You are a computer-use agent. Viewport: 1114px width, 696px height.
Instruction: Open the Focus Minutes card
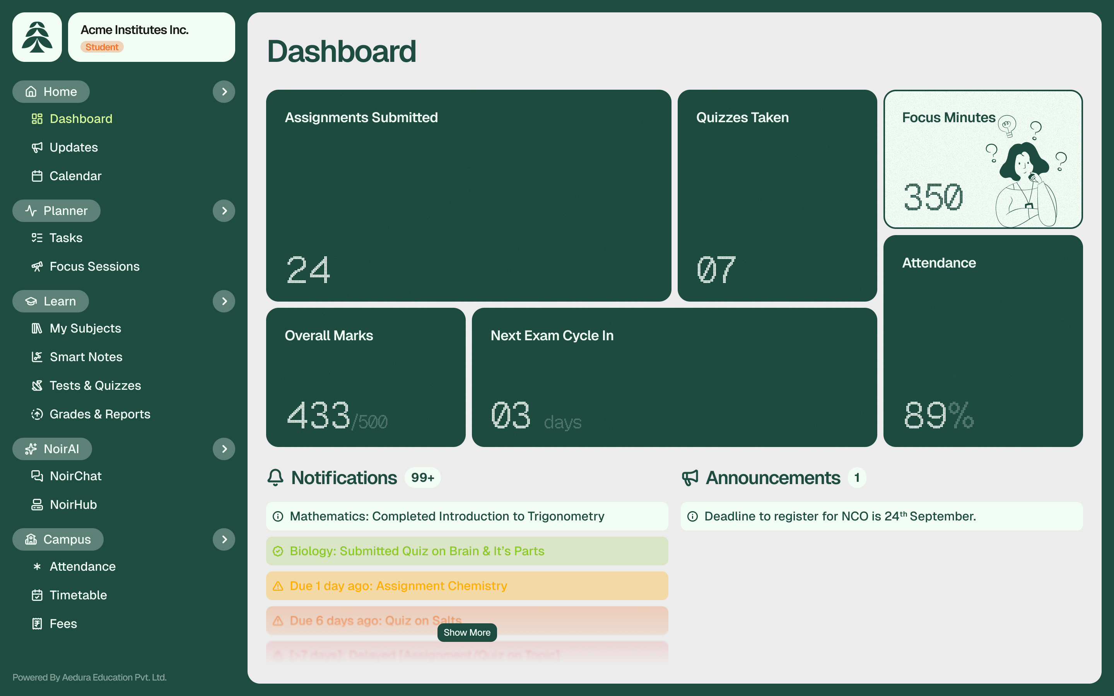983,159
